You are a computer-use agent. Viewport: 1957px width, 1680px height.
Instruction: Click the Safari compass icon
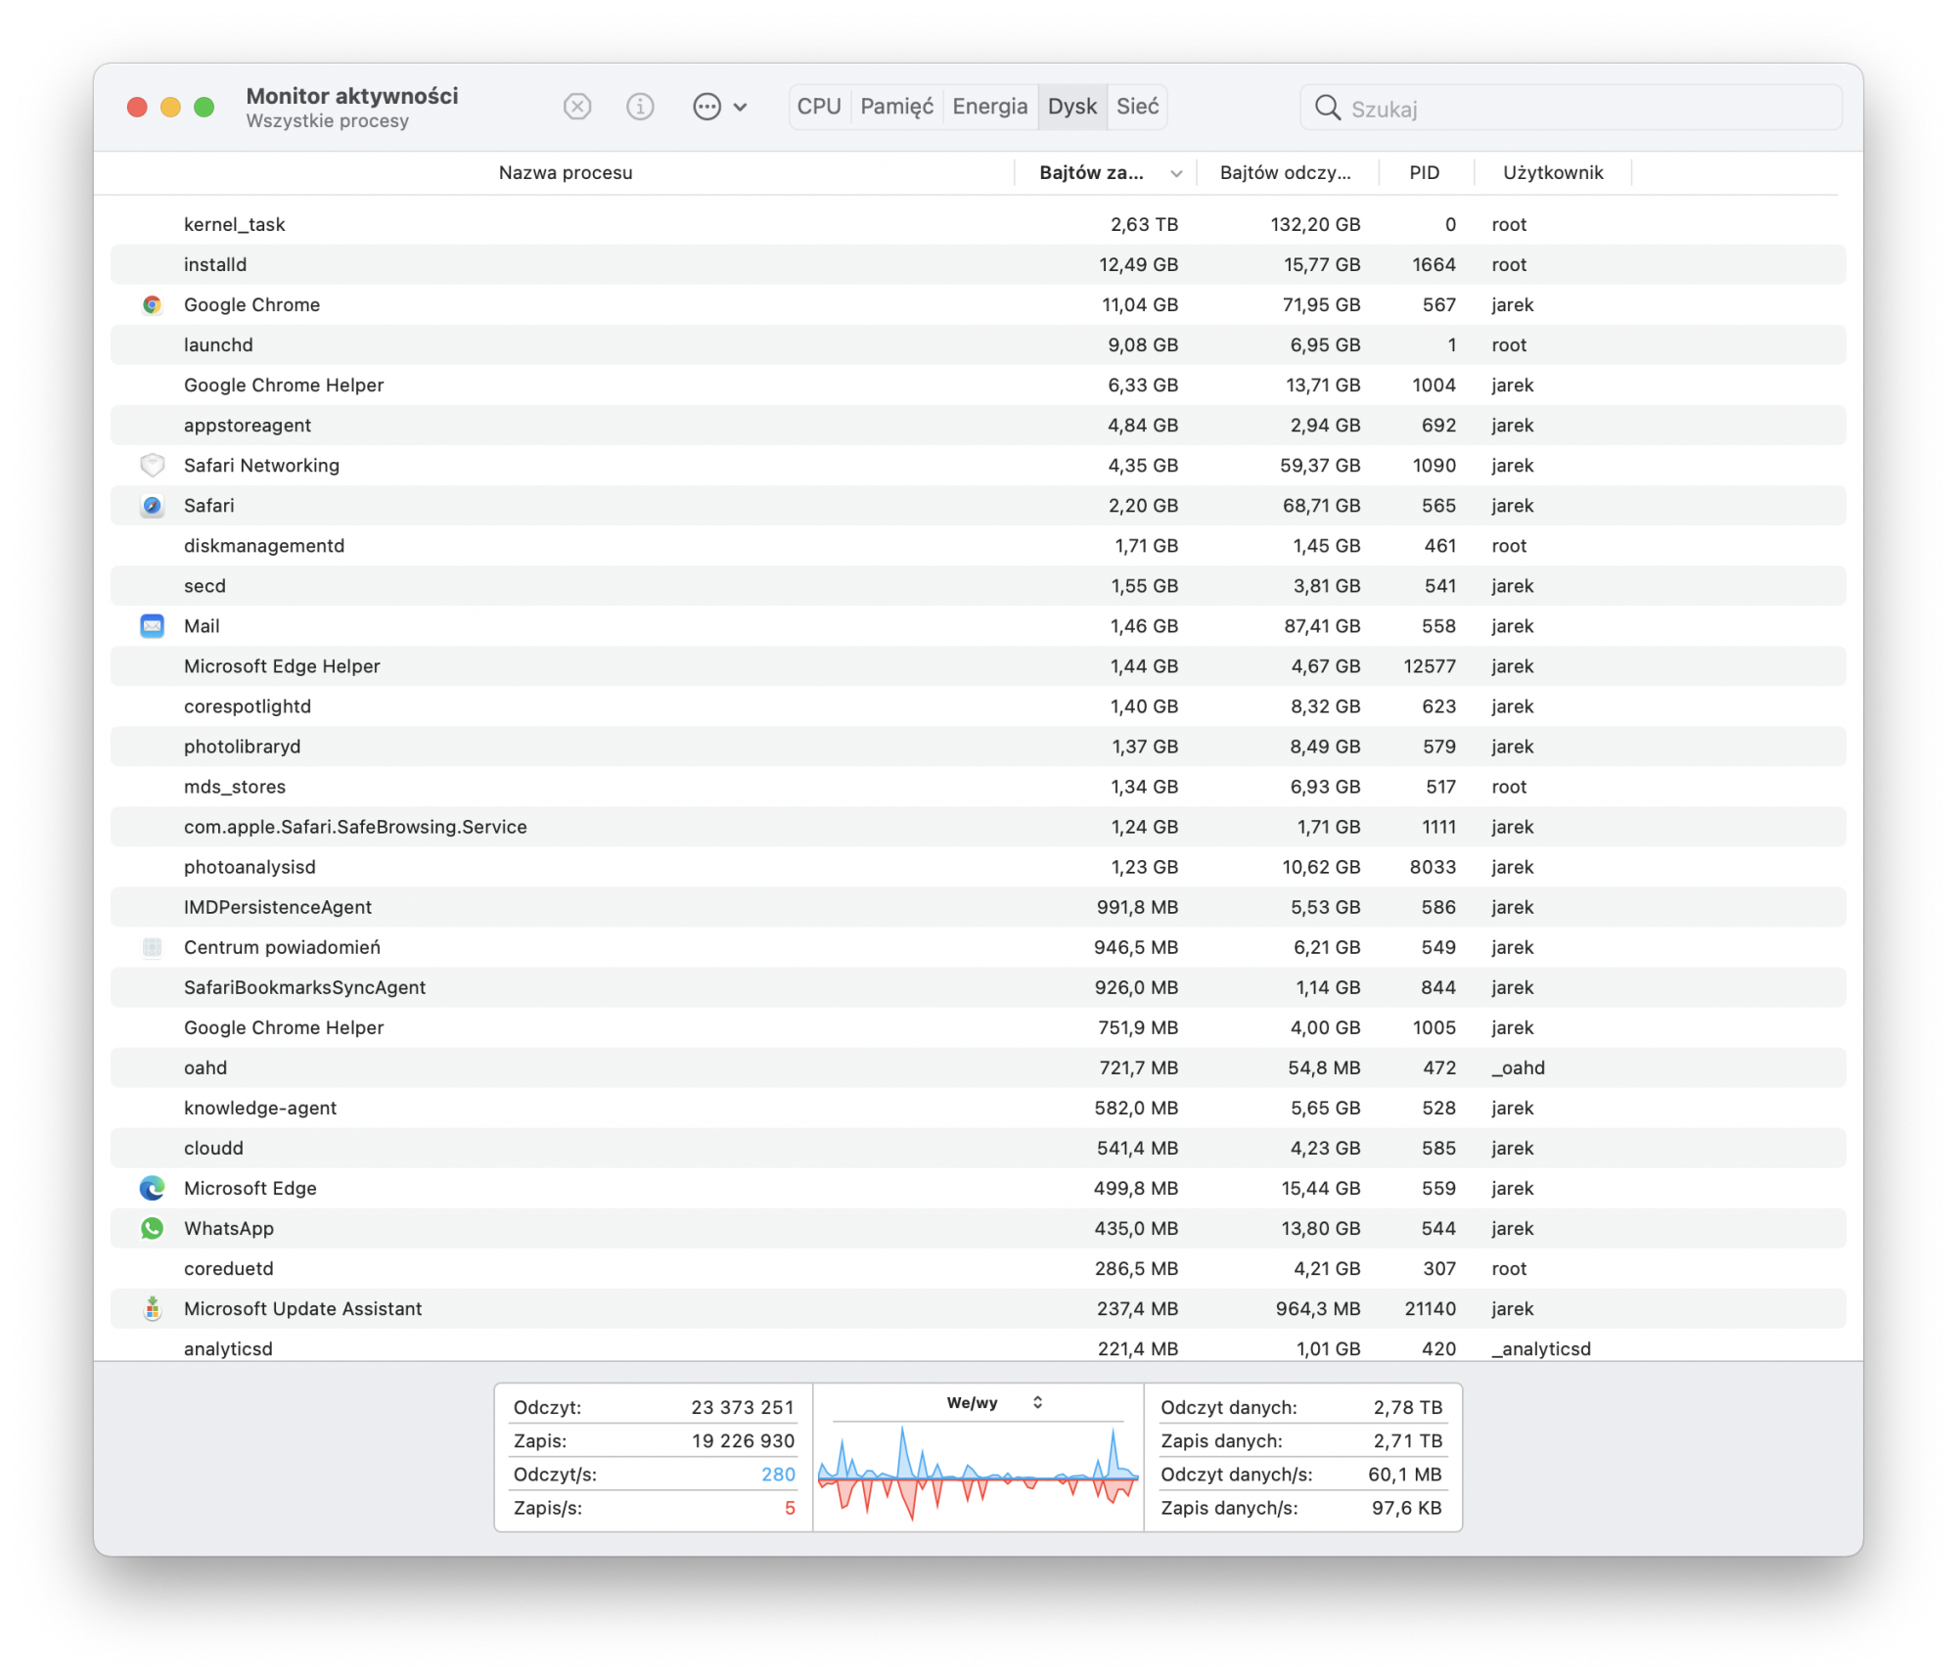point(152,506)
